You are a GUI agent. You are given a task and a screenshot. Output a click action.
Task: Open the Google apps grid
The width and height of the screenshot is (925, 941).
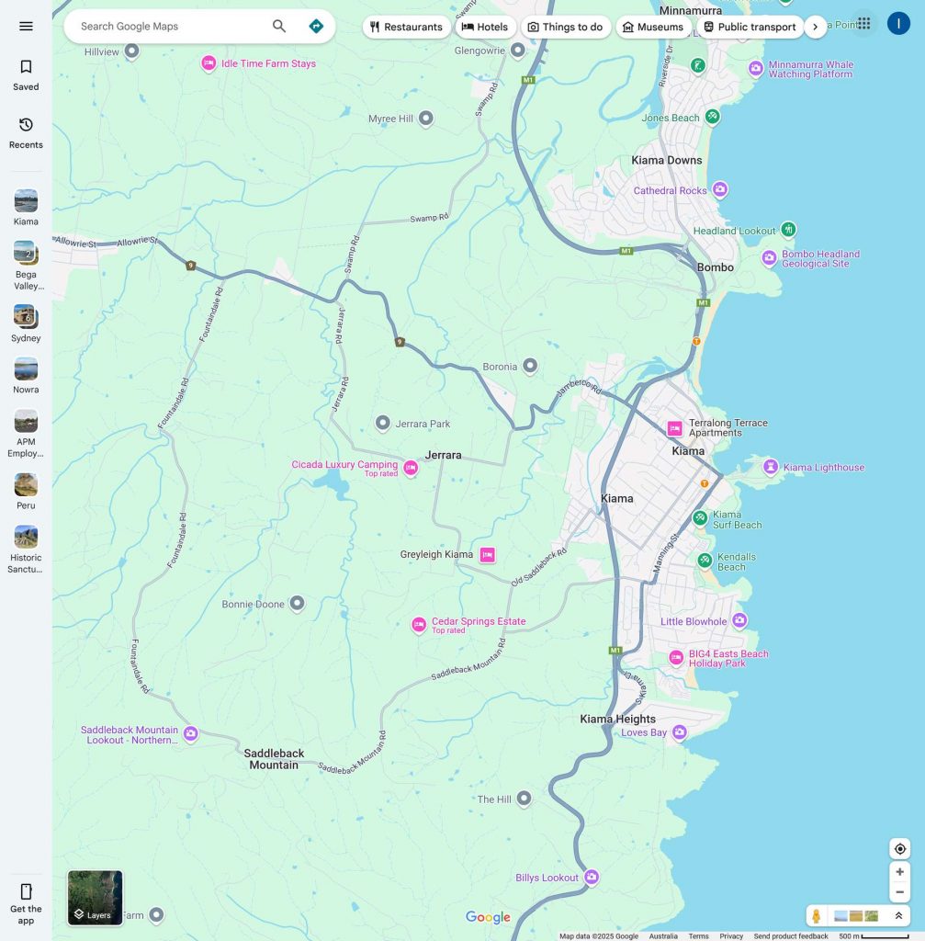[863, 23]
